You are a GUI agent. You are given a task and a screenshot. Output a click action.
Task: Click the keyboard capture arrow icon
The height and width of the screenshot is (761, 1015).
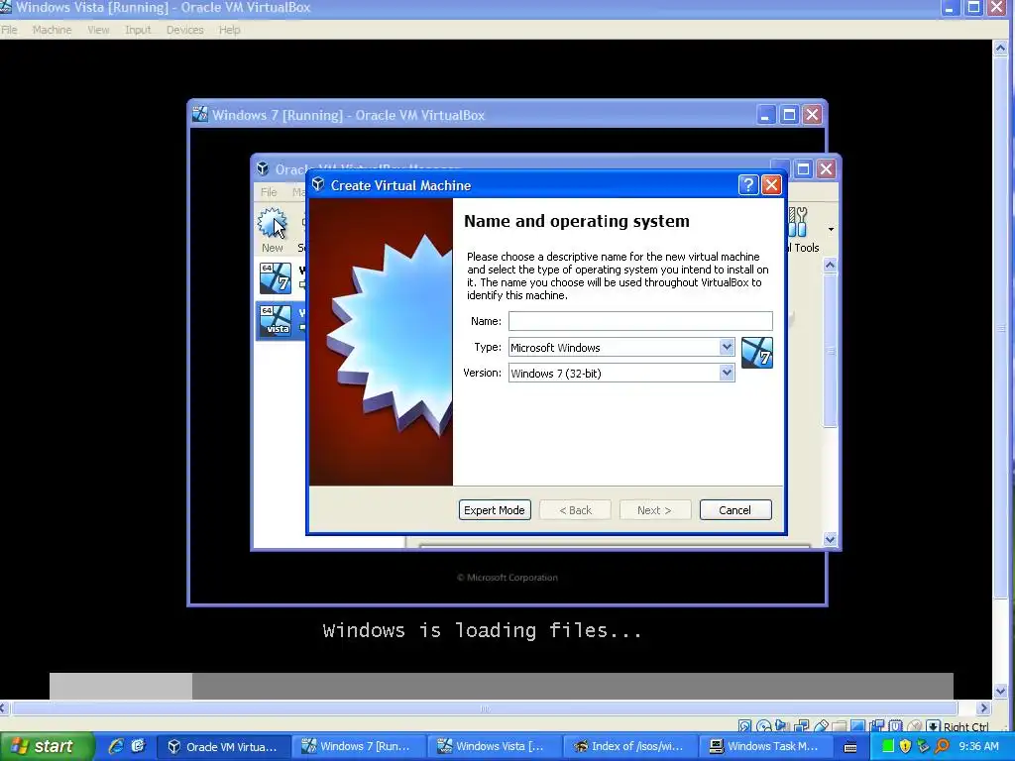point(933,726)
